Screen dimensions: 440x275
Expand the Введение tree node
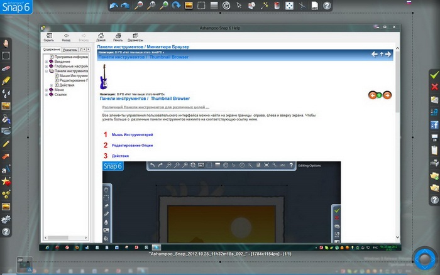click(47, 62)
